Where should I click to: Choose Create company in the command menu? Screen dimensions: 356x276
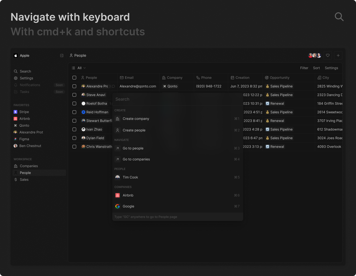(136, 119)
